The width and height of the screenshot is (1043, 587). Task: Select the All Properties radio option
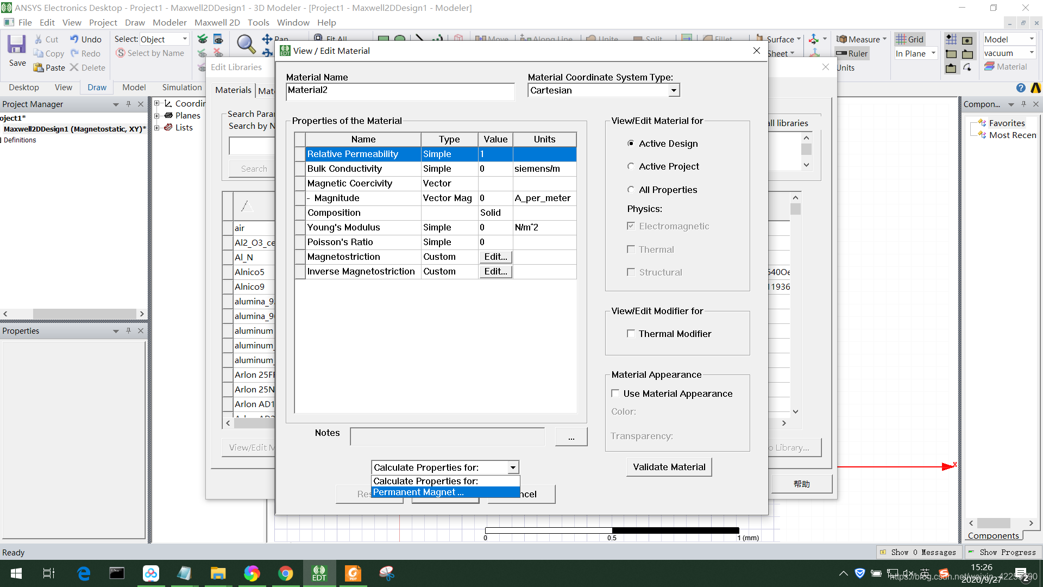[631, 190]
